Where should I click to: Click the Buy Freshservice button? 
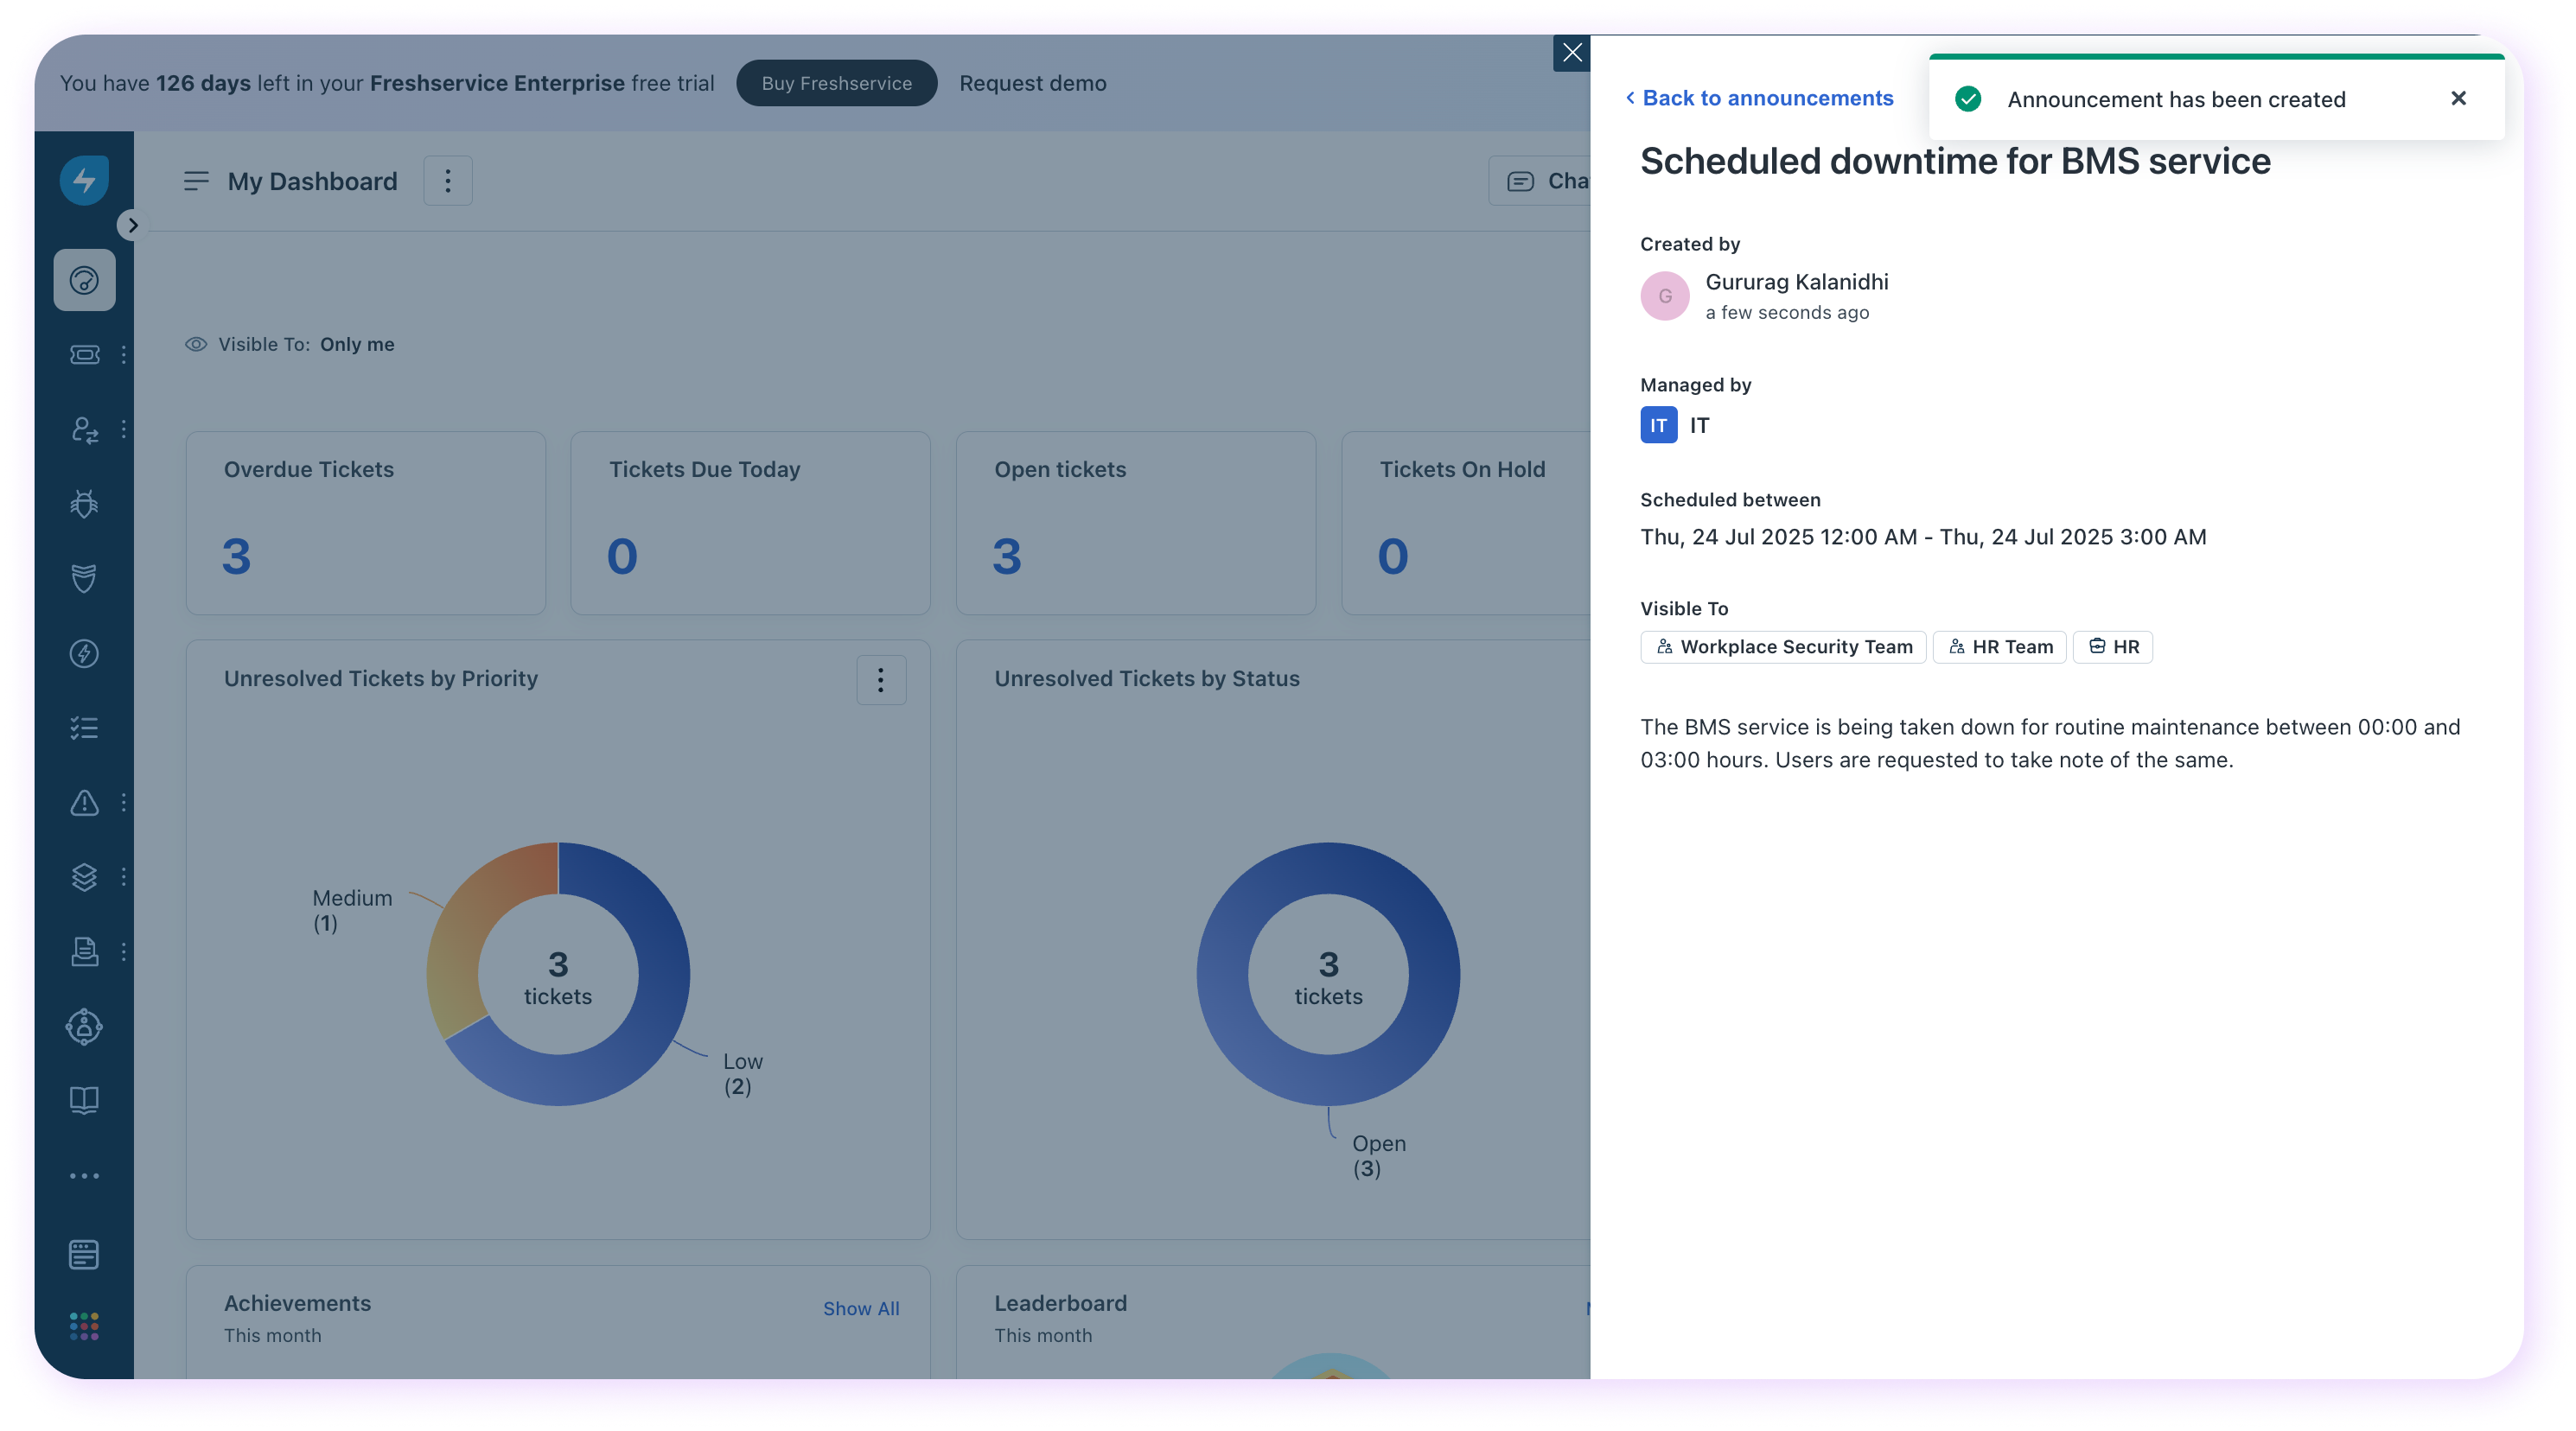coord(836,83)
